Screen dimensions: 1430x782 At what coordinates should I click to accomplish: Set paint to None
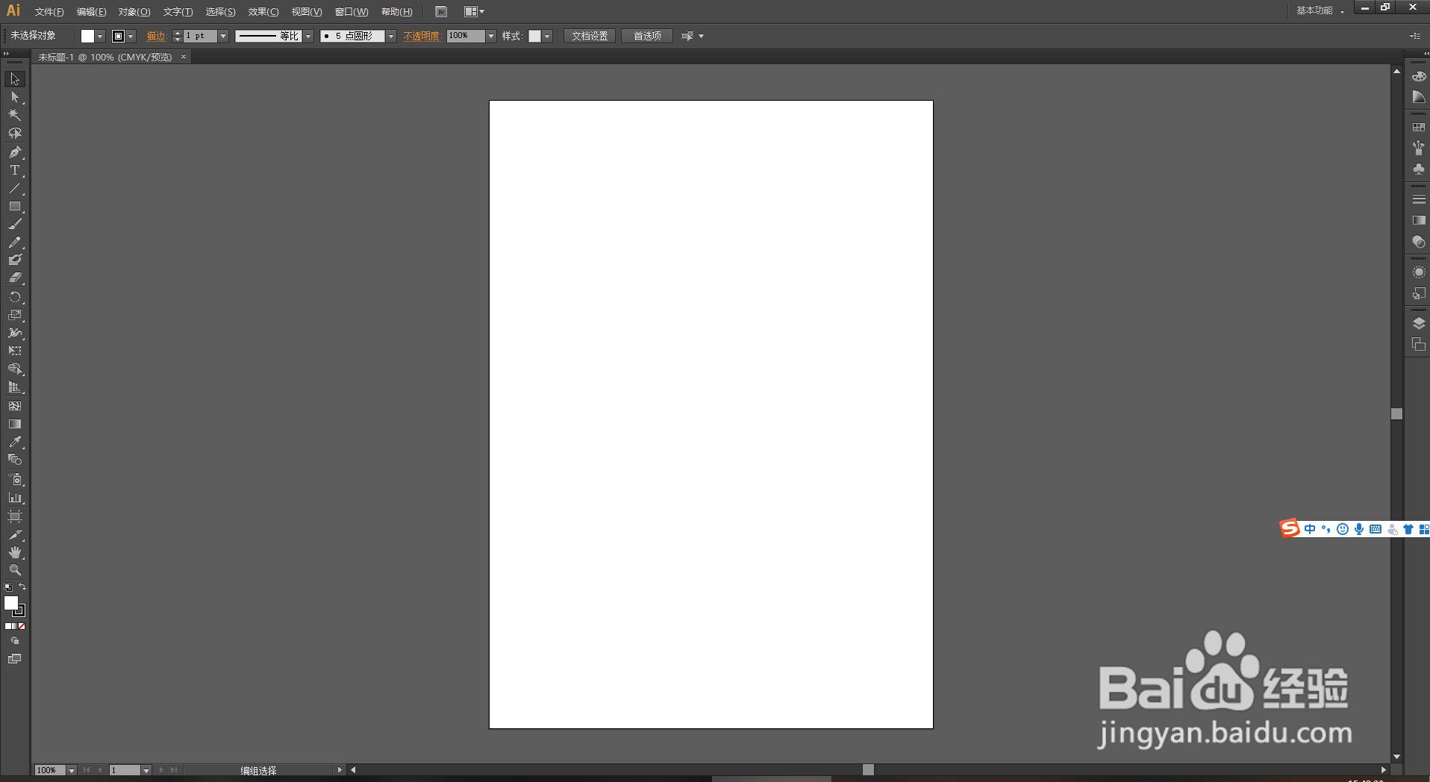tap(22, 626)
